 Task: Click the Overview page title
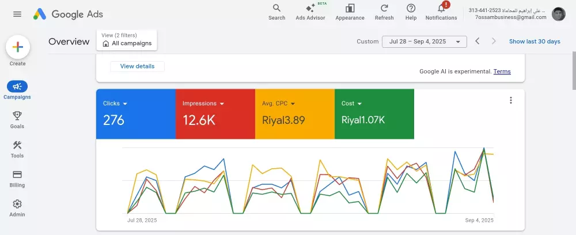point(69,41)
